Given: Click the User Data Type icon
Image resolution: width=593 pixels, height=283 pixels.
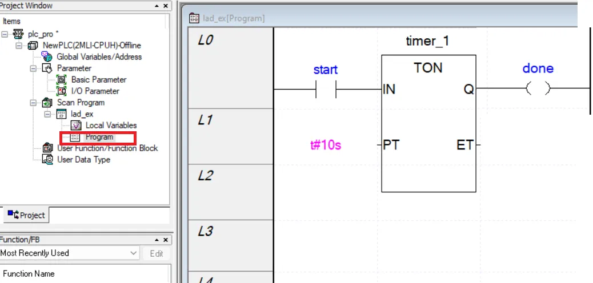Looking at the screenshot, I should click(x=47, y=159).
